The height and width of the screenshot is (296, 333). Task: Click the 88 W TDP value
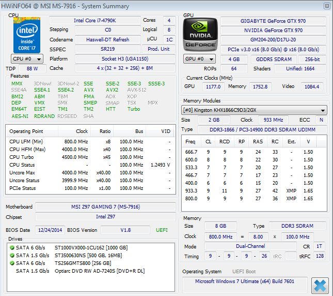(x=33, y=68)
